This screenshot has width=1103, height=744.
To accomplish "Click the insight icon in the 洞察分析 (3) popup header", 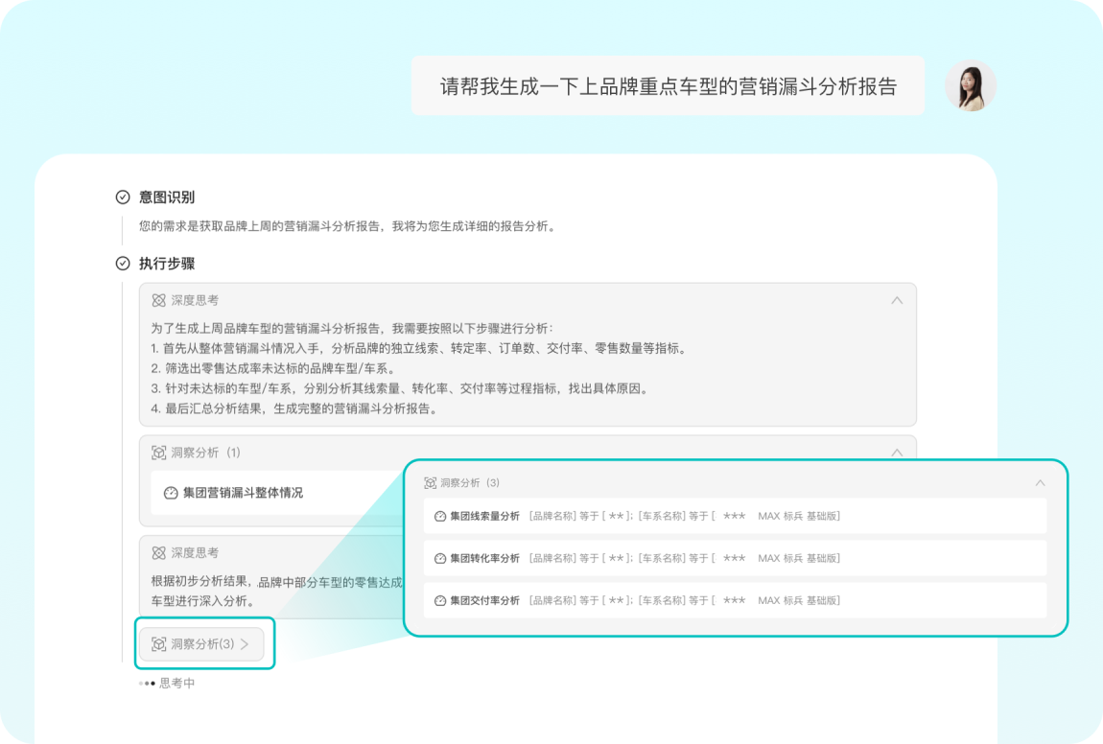I will click(x=432, y=482).
